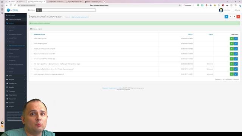Image resolution: width=242 pixels, height=136 pixels.
Task: Click the red delete button in page header
Action: 238,17
